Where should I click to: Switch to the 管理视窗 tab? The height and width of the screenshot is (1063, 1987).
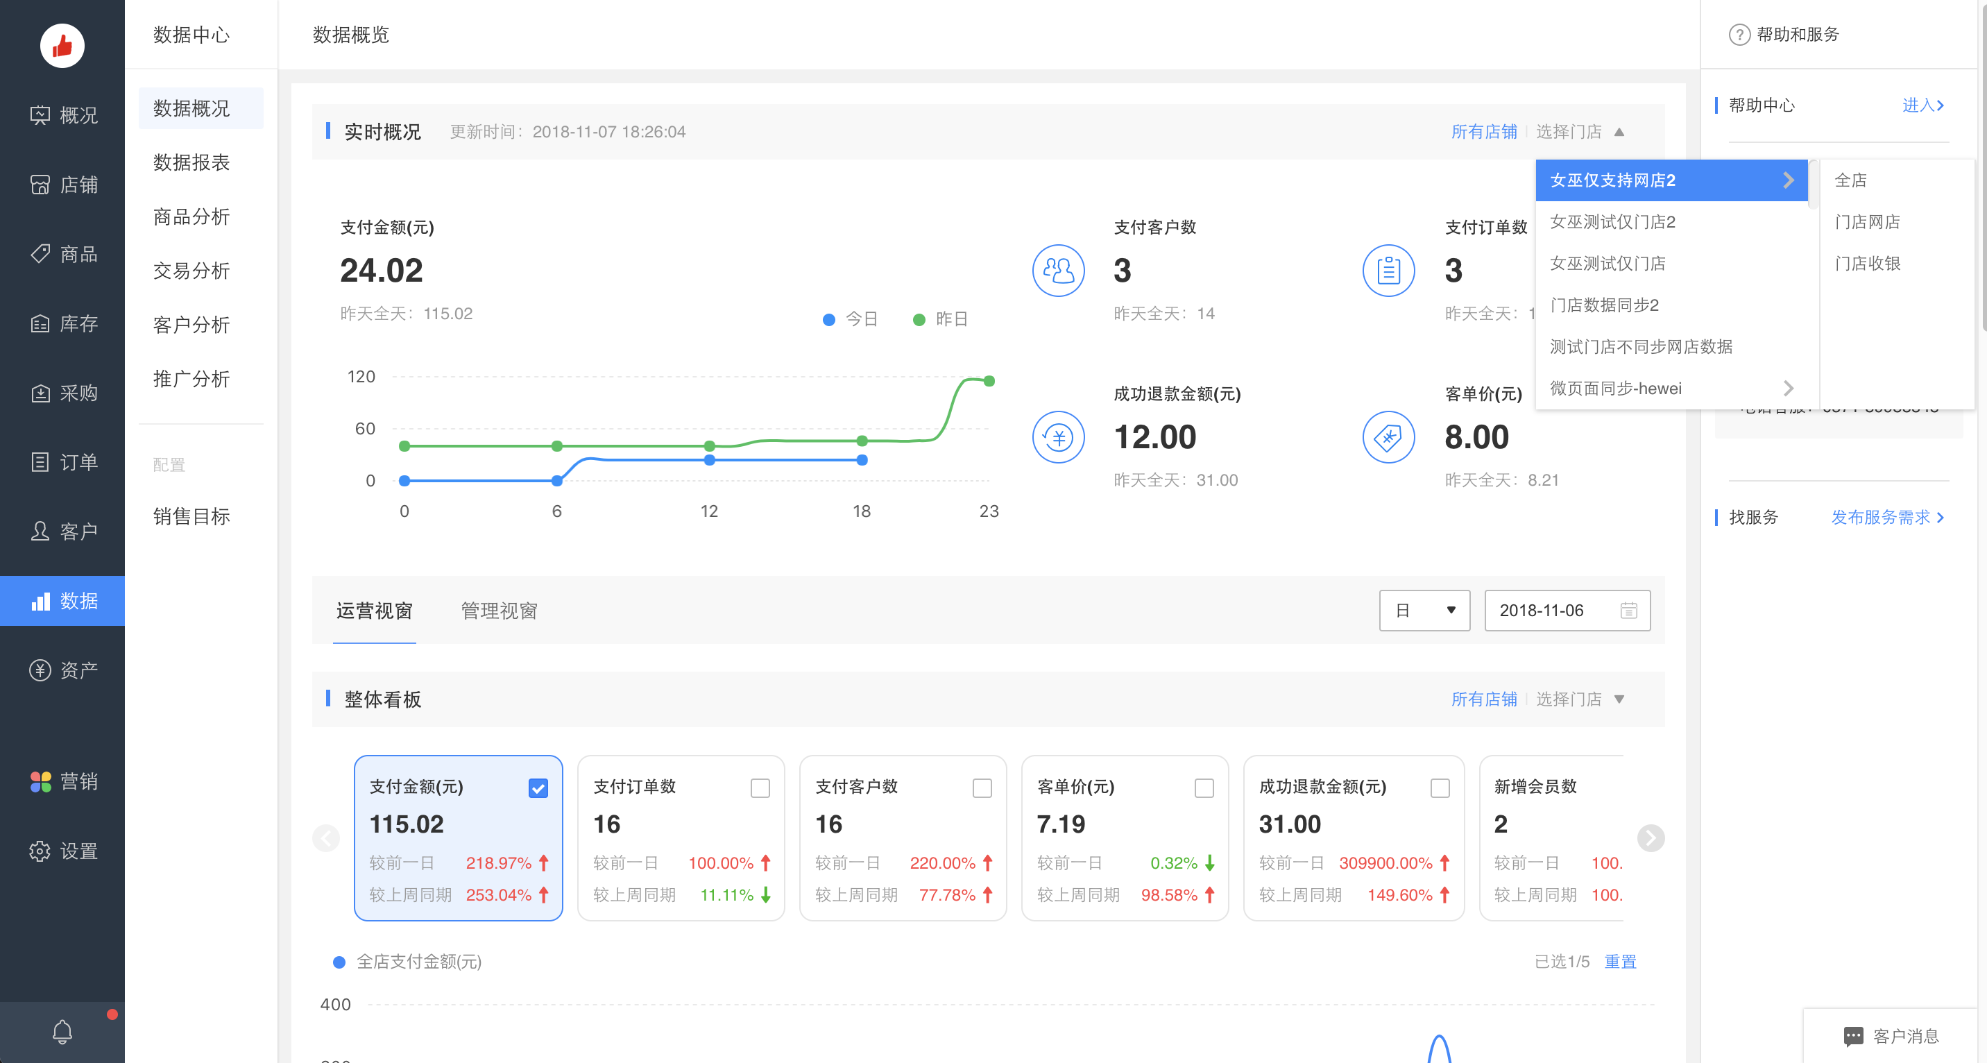[x=498, y=611]
